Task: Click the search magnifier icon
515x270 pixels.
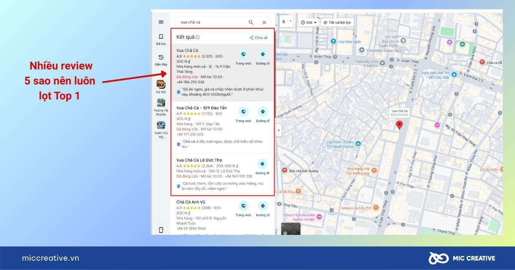Action: (251, 22)
